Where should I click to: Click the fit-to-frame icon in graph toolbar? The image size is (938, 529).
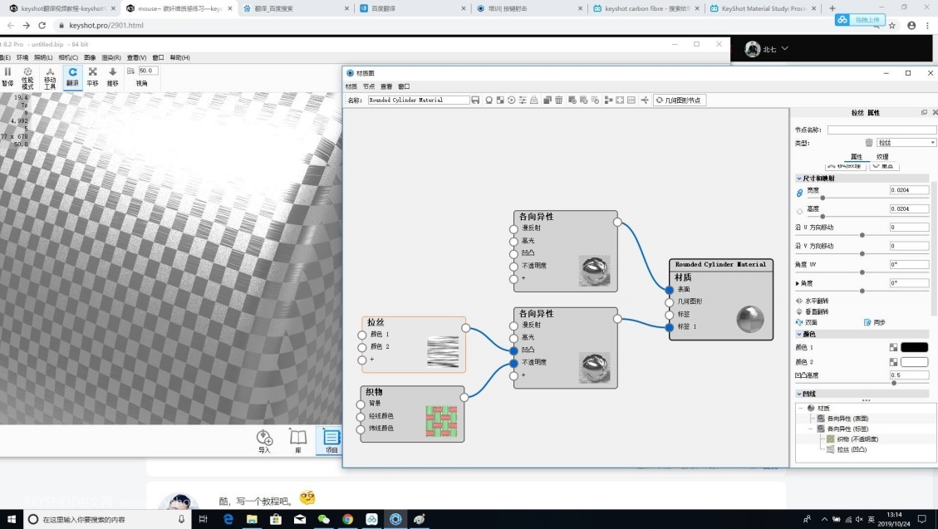pyautogui.click(x=620, y=100)
